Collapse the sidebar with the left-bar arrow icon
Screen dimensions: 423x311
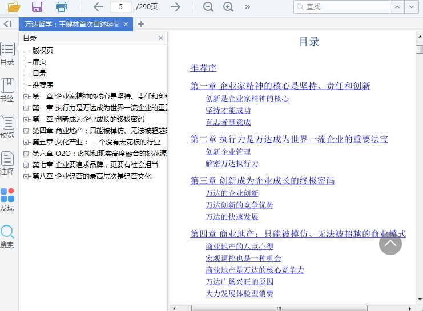8,24
